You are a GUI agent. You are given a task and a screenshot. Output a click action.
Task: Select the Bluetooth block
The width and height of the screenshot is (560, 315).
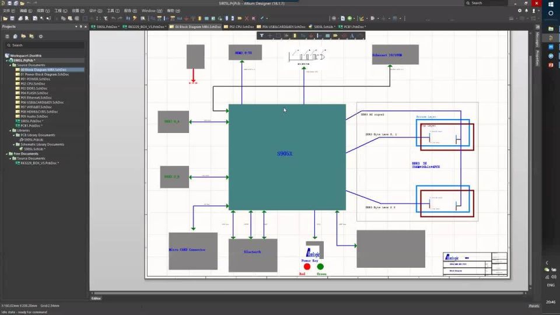point(253,256)
